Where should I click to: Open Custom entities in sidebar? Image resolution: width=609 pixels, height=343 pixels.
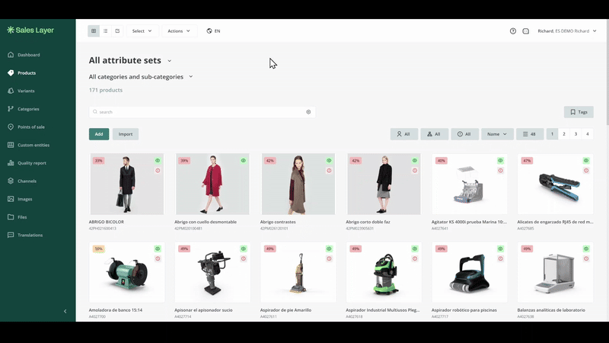(33, 145)
